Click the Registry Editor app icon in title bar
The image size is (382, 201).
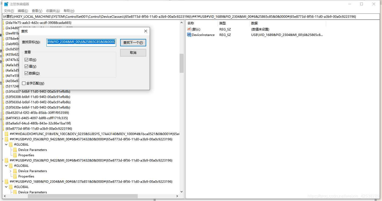[x=6, y=4]
